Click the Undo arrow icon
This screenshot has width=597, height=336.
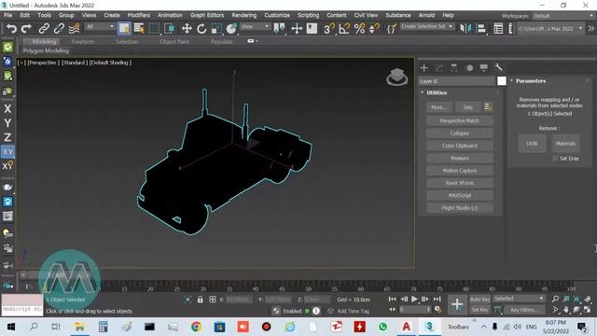point(11,29)
